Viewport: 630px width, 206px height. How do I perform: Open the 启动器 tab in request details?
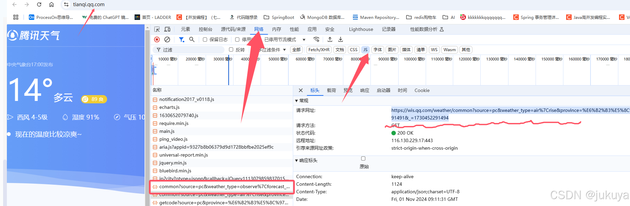(x=383, y=90)
